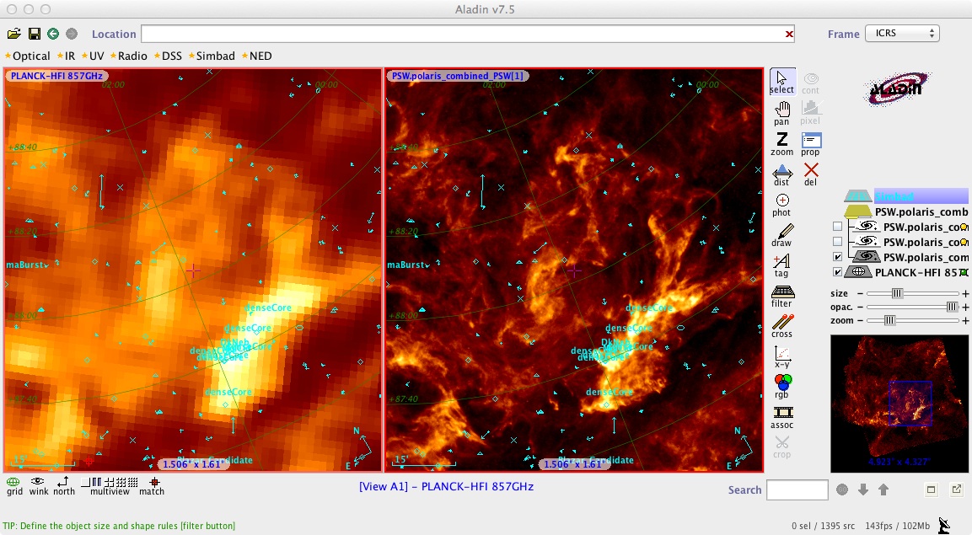Viewport: 972px width, 535px height.
Task: Open the Frame ICRS dropdown
Action: pos(901,34)
